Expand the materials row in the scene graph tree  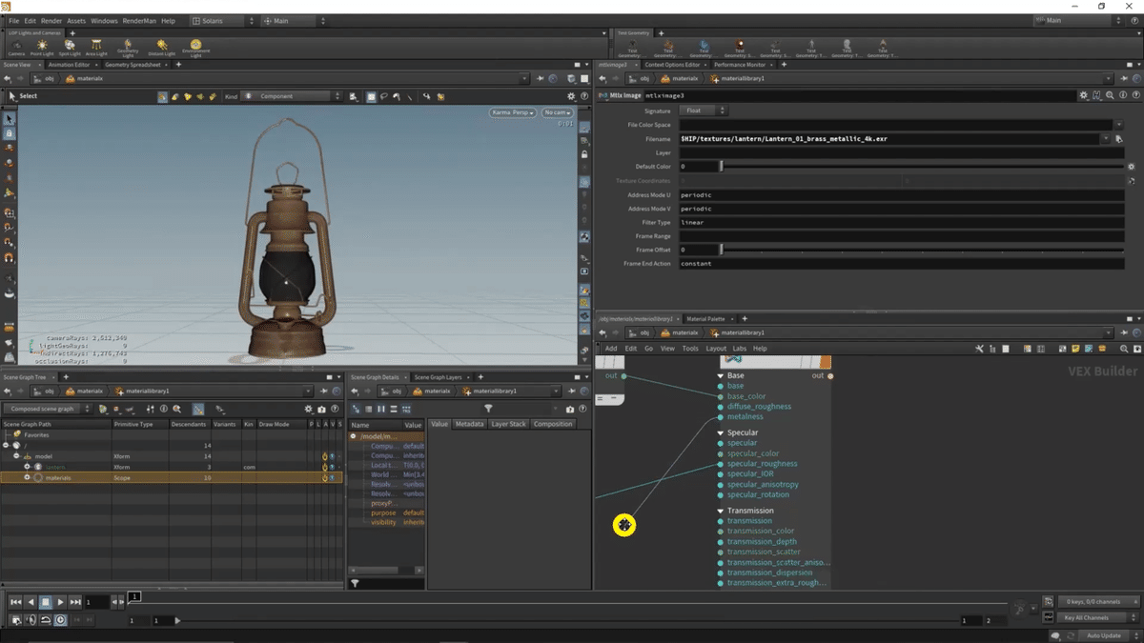27,477
